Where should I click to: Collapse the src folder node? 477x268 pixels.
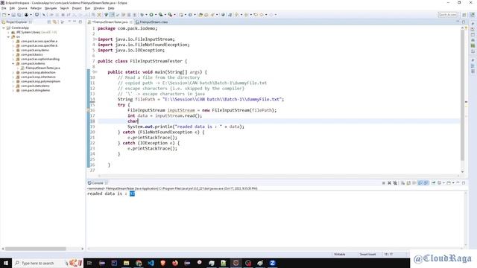click(x=8, y=36)
